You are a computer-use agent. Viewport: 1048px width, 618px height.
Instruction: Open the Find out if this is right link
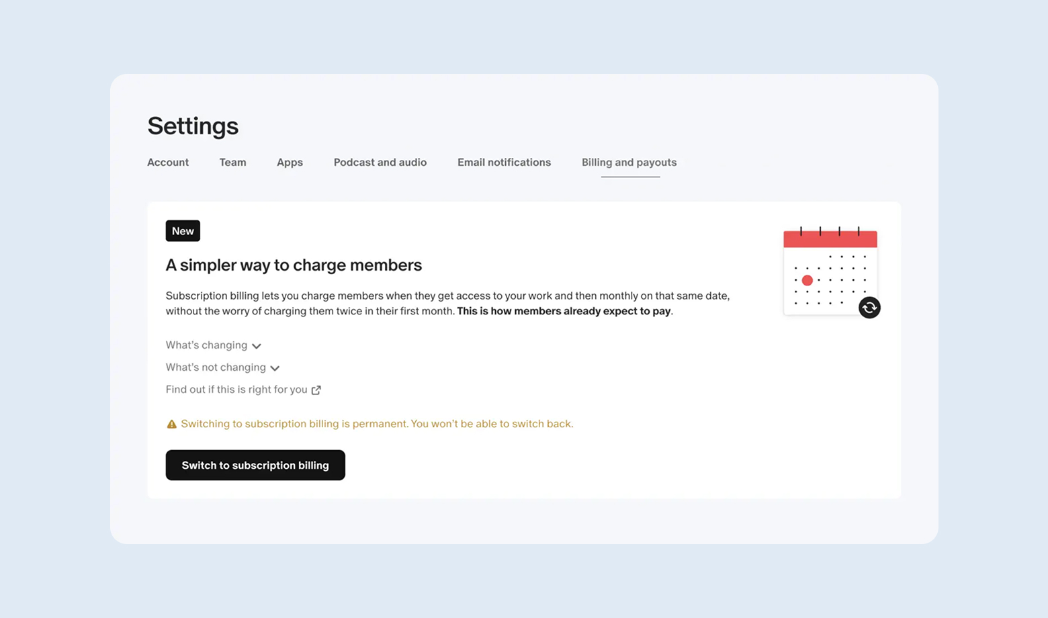(236, 390)
